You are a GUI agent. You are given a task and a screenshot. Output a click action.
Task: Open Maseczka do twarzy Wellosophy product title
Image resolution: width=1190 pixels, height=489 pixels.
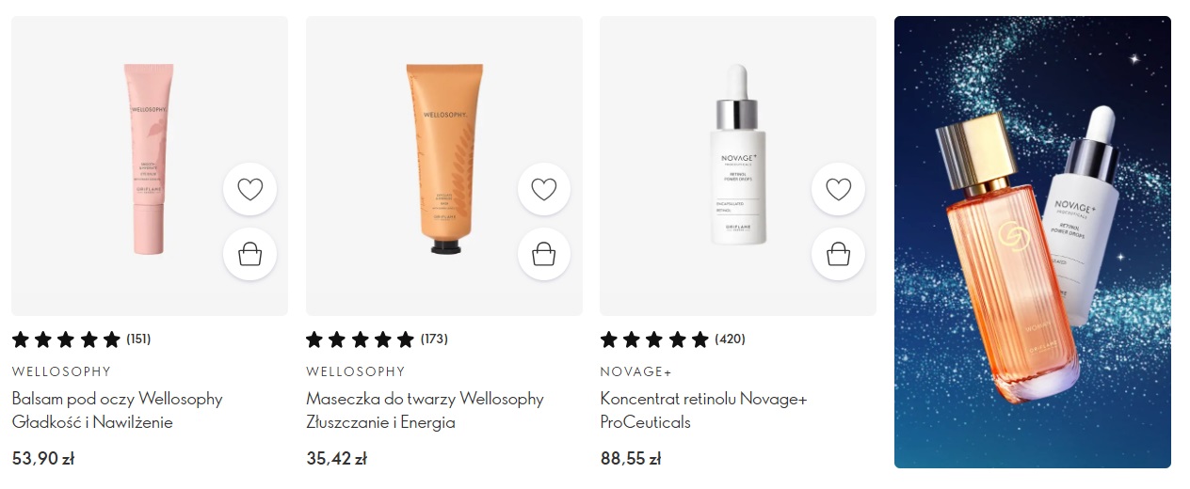coord(426,410)
